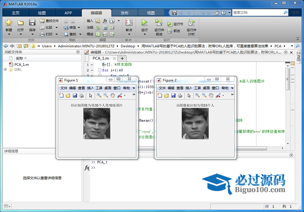Open the address bar history dropdown
The height and width of the screenshot is (212, 304).
(x=292, y=46)
